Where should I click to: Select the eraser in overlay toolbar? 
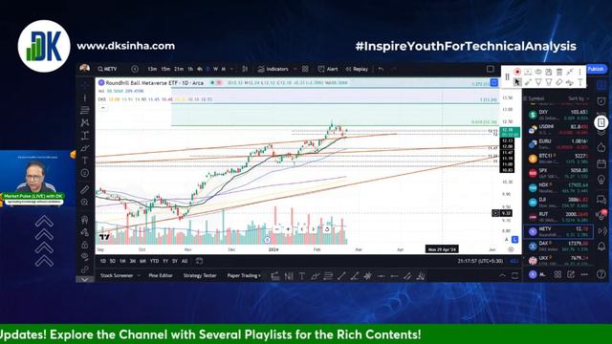pyautogui.click(x=559, y=82)
